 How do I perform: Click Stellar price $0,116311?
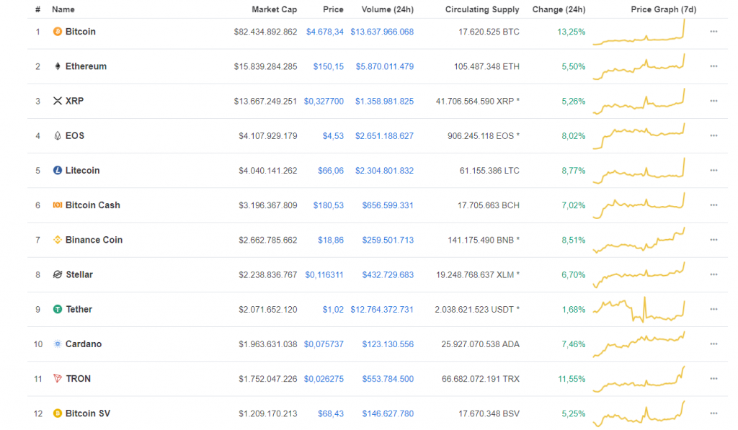(324, 274)
